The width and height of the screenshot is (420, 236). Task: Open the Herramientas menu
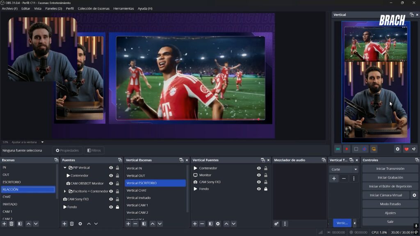coord(123,9)
